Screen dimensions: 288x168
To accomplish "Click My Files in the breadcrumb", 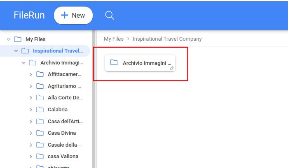I will click(x=113, y=39).
